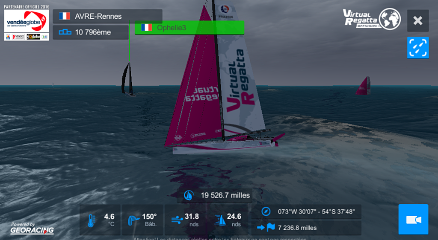Click the sail angle 150° Bâb. icon
This screenshot has height=240, width=438.
pos(133,220)
